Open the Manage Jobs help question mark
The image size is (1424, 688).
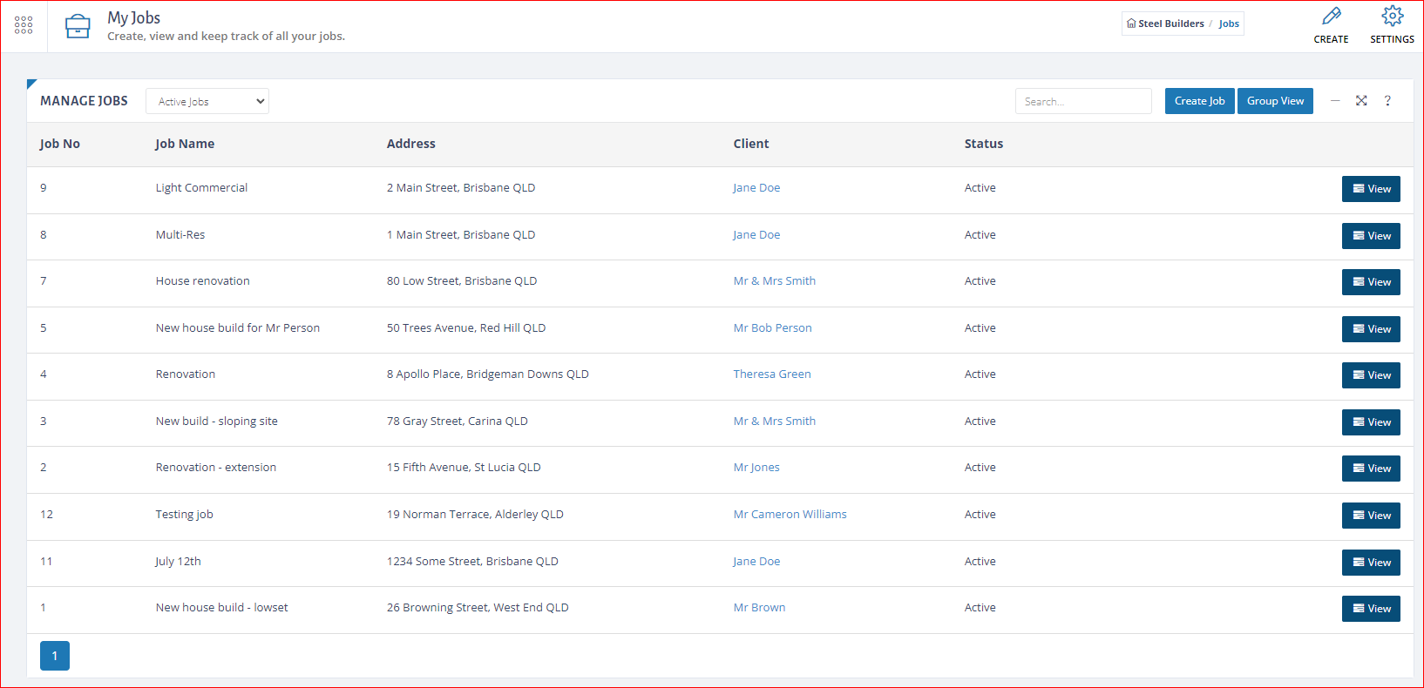click(1387, 101)
